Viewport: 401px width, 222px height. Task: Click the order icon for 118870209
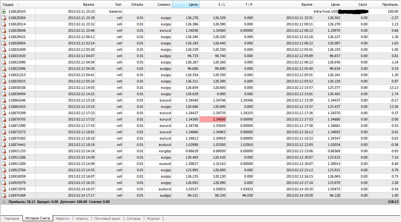click(3, 113)
